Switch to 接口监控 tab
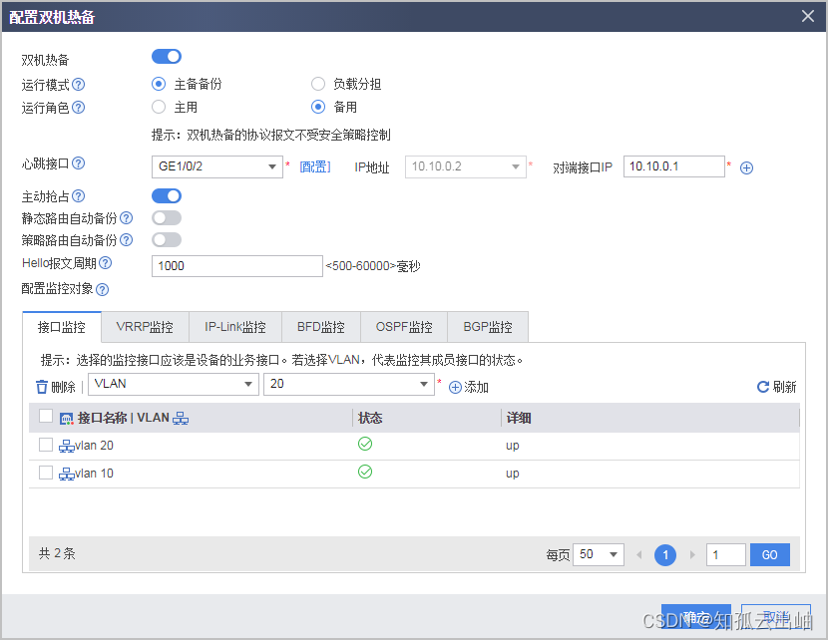This screenshot has height=640, width=828. click(62, 327)
